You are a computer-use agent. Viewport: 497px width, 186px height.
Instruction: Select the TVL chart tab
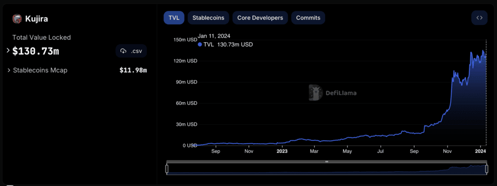[174, 18]
